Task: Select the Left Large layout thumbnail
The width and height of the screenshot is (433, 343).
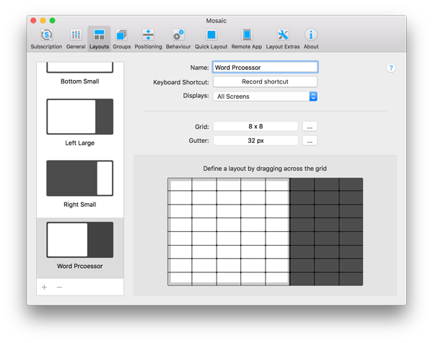Action: (80, 117)
